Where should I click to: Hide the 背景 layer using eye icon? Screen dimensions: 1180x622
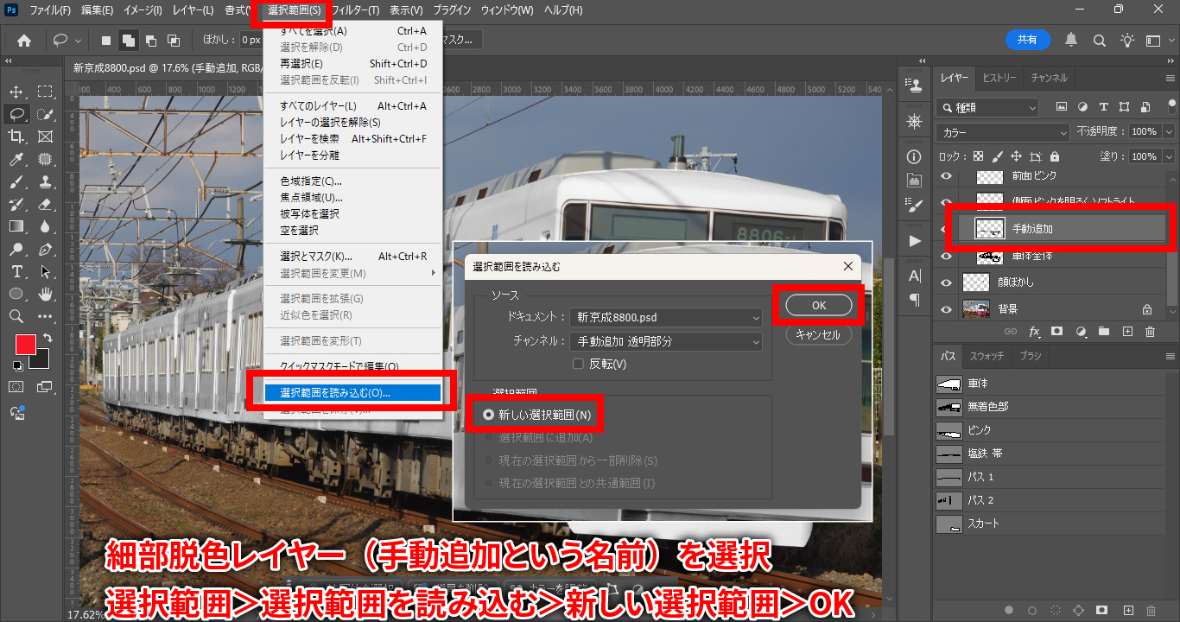point(947,309)
